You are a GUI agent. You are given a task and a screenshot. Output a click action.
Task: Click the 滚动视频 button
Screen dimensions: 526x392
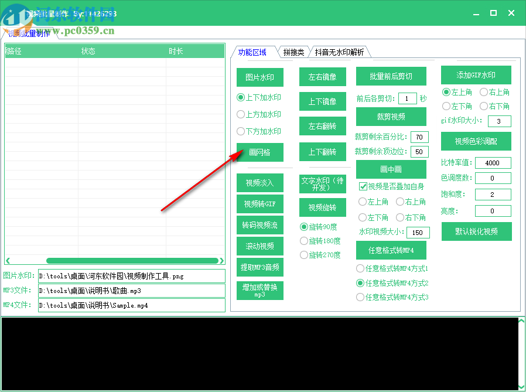259,246
